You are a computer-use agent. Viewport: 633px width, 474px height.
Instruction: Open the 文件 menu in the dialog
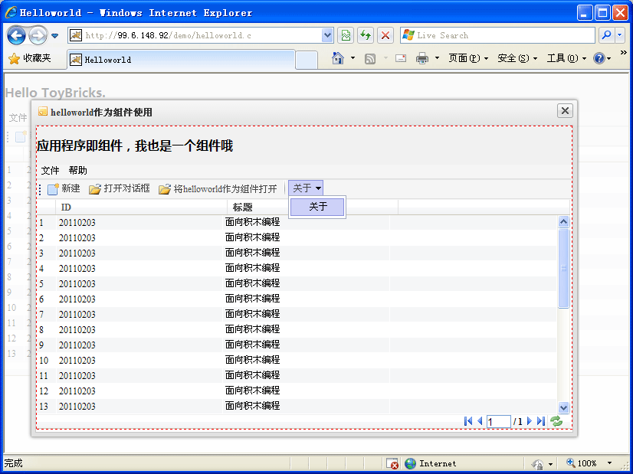pos(50,171)
